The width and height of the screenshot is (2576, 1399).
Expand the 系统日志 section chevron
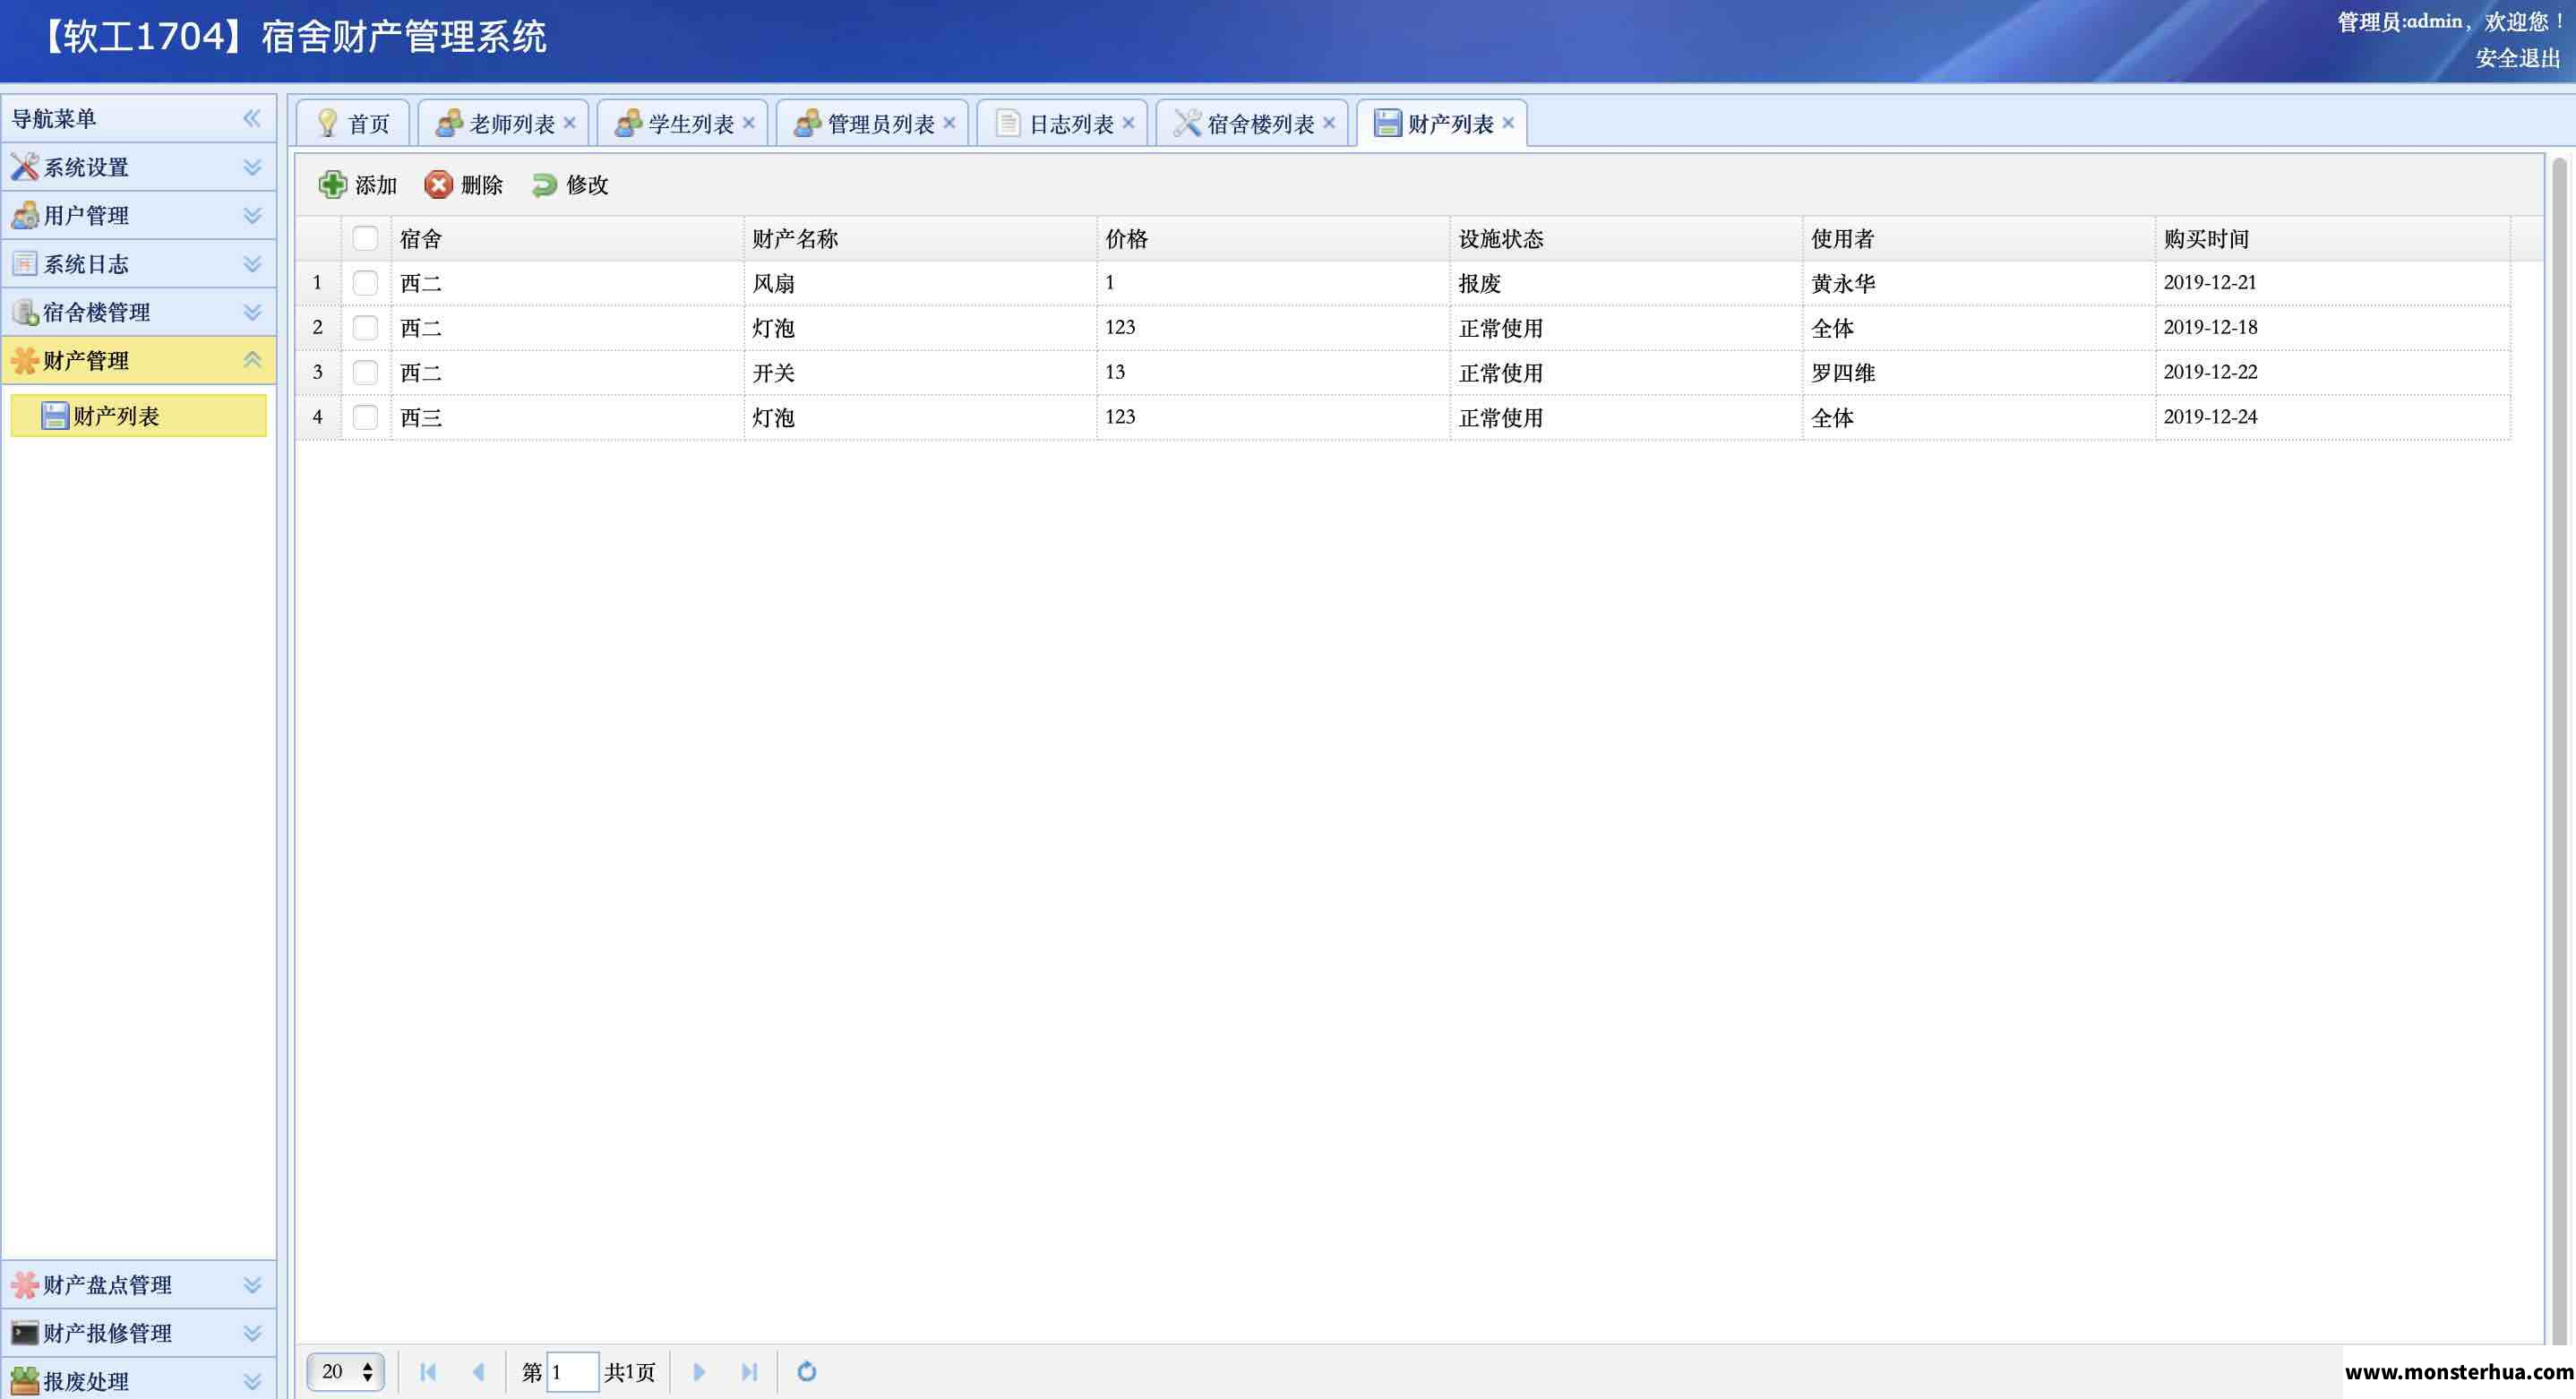[x=252, y=264]
